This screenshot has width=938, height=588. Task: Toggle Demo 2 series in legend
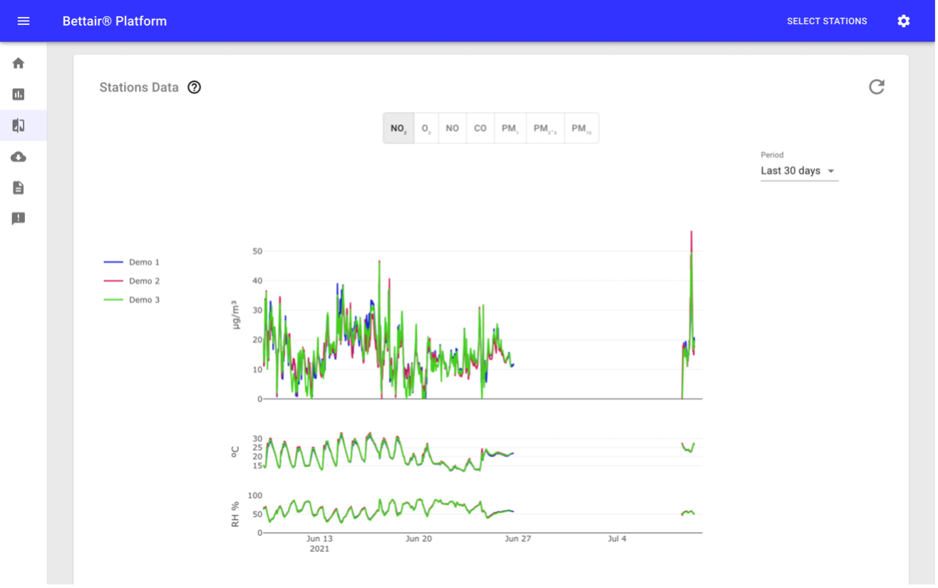click(132, 281)
